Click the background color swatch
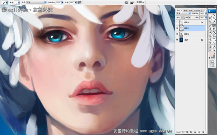This screenshot has height=135, width=217. tap(213, 57)
